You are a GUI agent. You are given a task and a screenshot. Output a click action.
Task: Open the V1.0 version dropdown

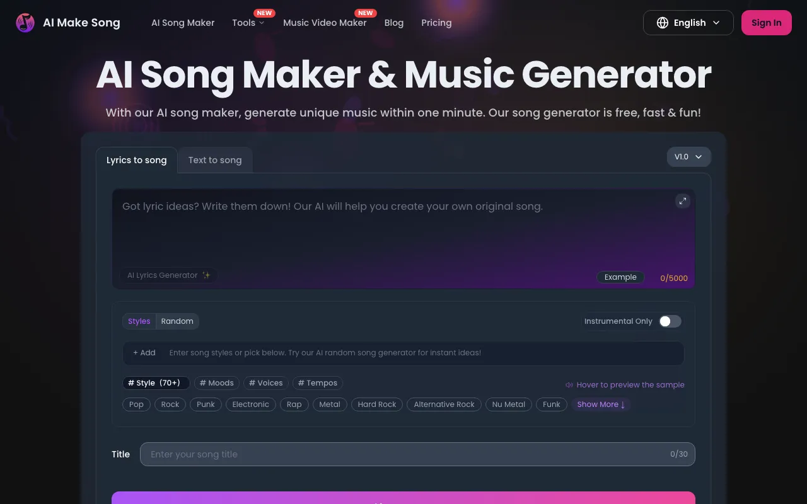(688, 157)
